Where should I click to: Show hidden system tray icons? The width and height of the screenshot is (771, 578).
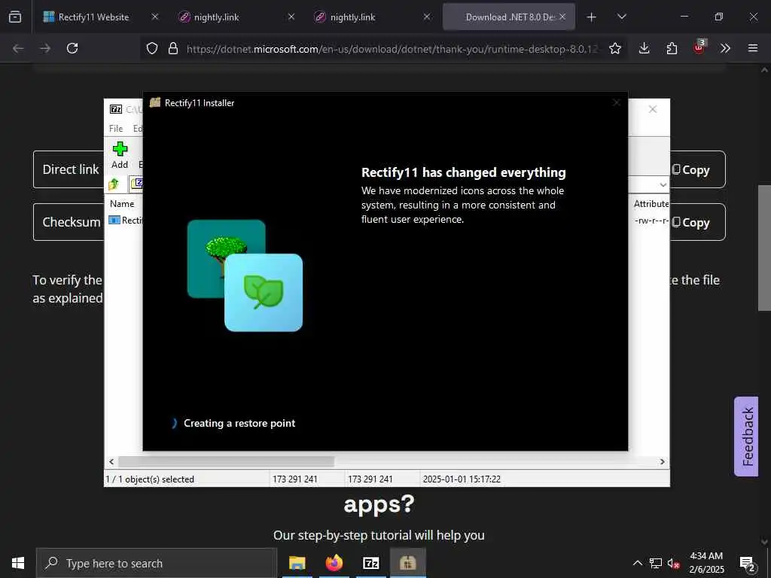tap(637, 563)
